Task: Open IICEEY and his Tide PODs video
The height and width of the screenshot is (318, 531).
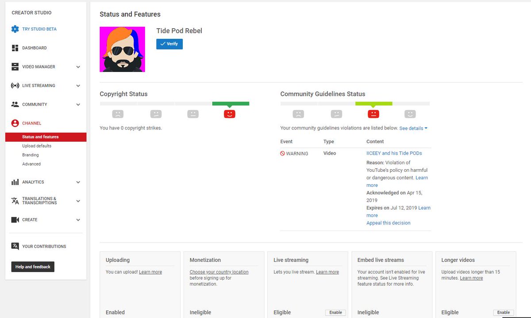Action: (x=394, y=153)
